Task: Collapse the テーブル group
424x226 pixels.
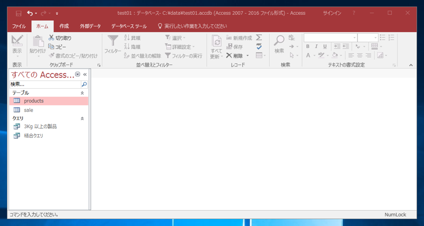Action: (83, 93)
